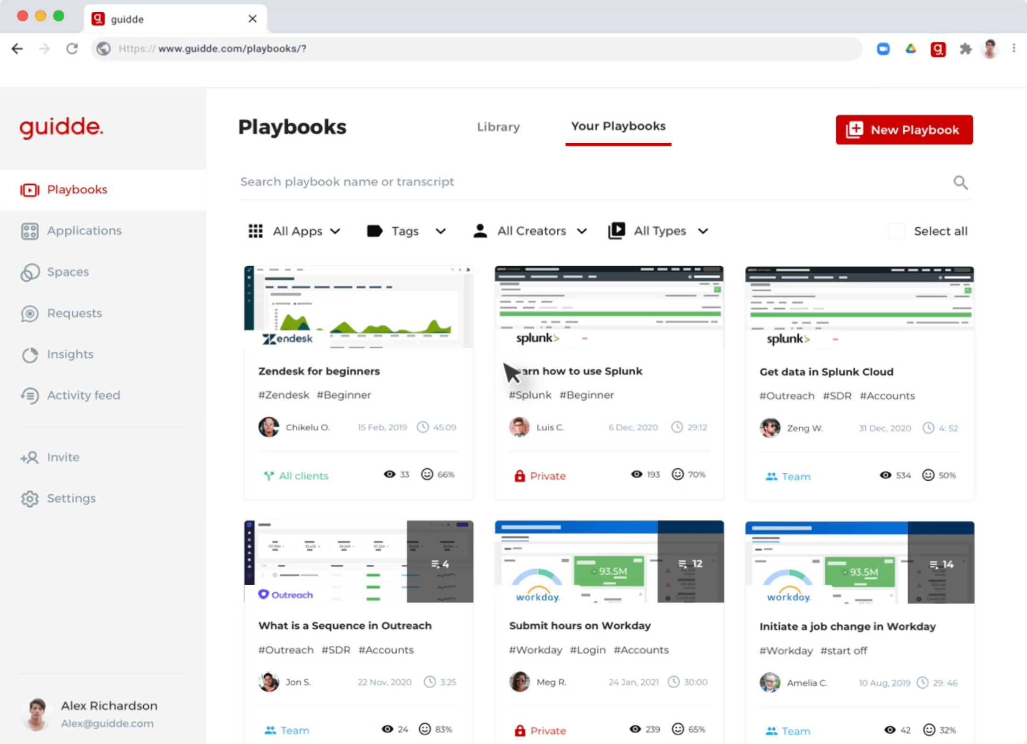Click guidde extension icon in browser toolbar
1027x744 pixels.
pyautogui.click(x=938, y=49)
